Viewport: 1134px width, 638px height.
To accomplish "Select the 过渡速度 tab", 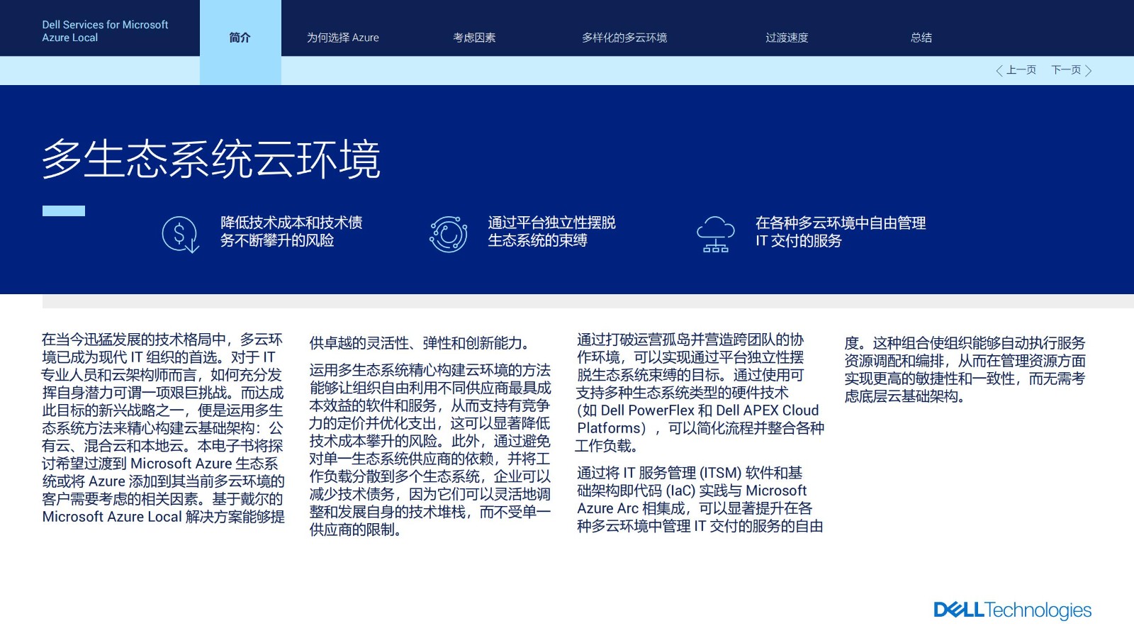I will [787, 38].
